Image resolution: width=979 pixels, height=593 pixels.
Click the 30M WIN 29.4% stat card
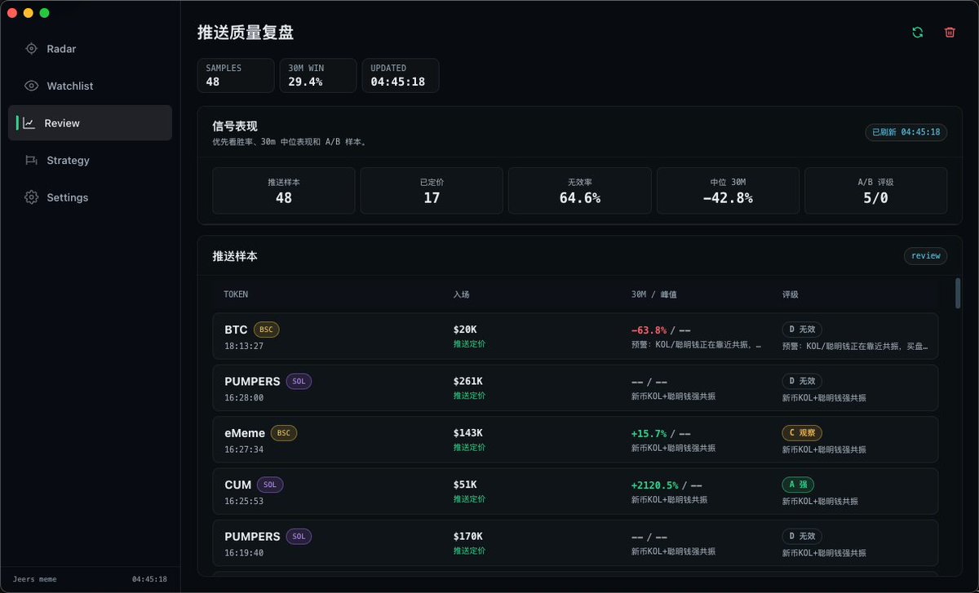coord(318,75)
